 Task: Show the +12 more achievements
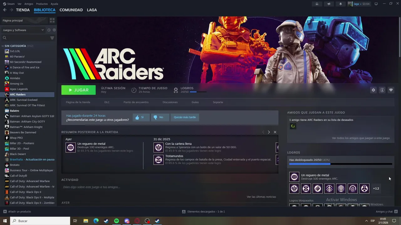coord(376,188)
